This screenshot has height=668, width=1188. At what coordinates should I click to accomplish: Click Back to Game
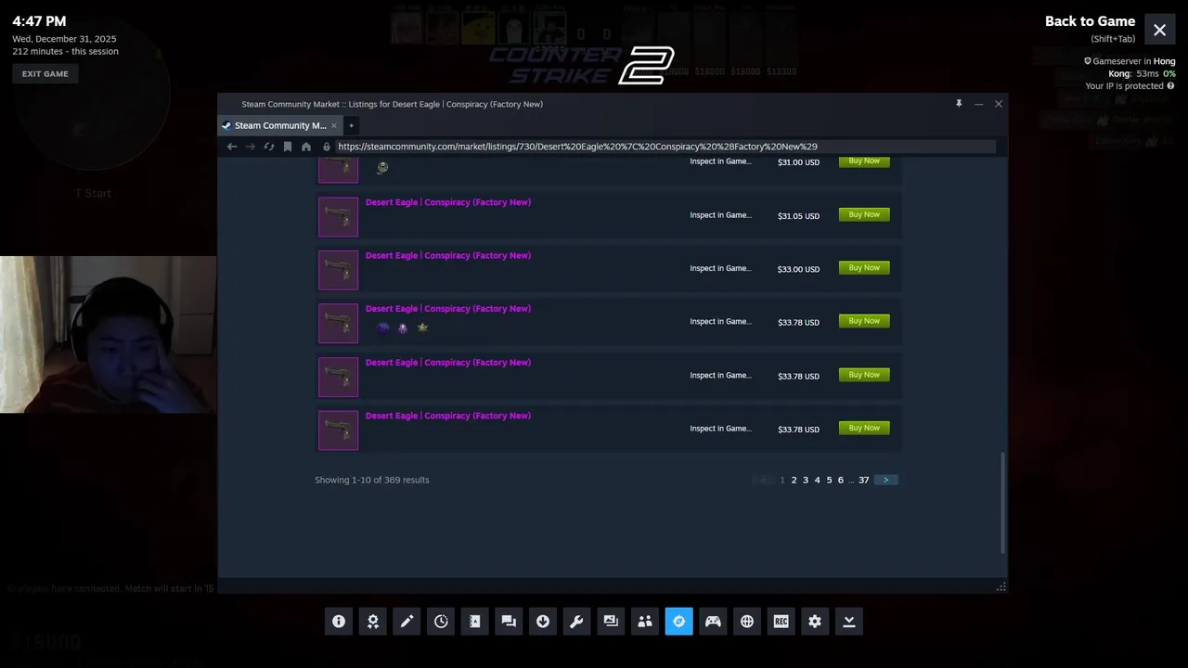(x=1090, y=21)
